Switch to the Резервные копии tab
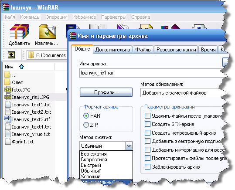 click(176, 49)
